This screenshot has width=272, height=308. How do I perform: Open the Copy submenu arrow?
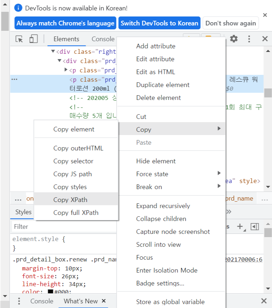coord(219,129)
